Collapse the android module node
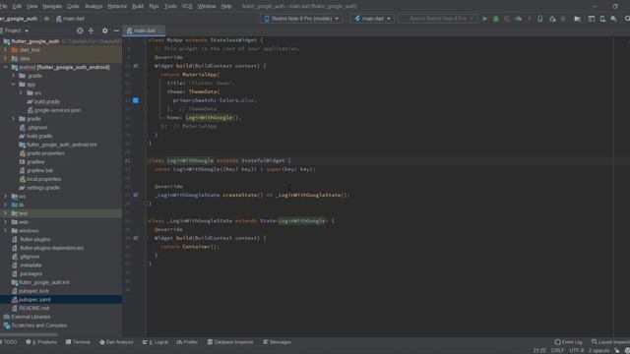The width and height of the screenshot is (630, 354). click(x=5, y=68)
